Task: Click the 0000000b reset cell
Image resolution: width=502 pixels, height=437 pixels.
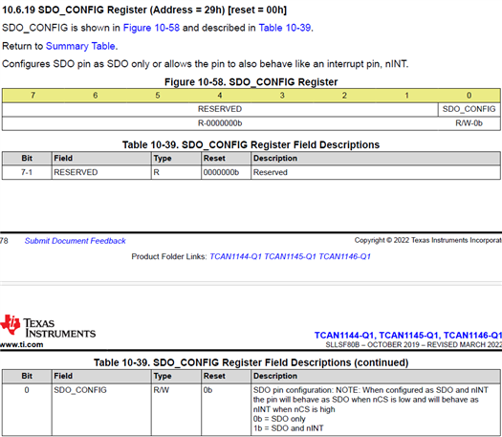Action: (x=226, y=172)
